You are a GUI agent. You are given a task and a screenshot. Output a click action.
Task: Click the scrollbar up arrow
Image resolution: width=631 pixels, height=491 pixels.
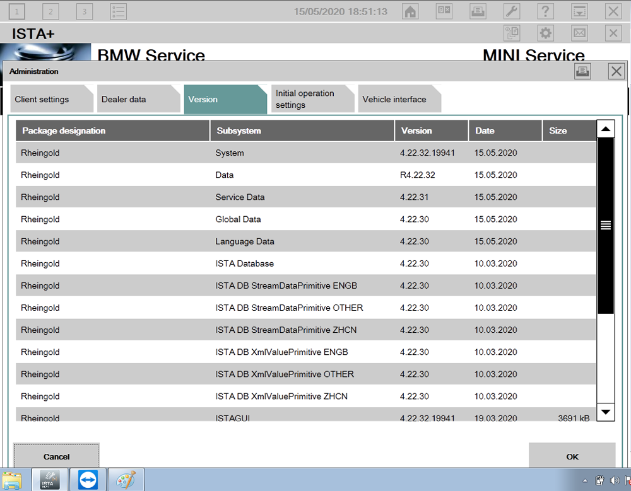tap(606, 129)
